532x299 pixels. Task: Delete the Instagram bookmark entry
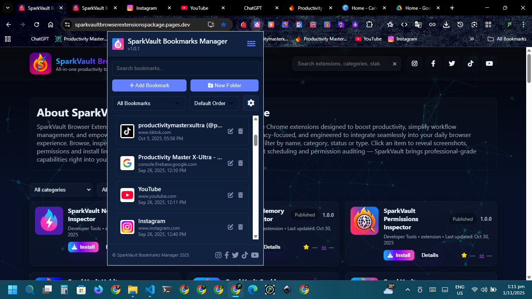[x=240, y=227]
